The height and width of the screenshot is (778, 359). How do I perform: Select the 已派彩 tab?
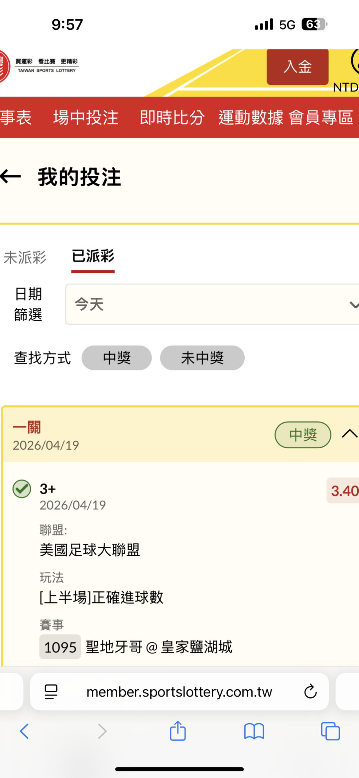coord(93,257)
